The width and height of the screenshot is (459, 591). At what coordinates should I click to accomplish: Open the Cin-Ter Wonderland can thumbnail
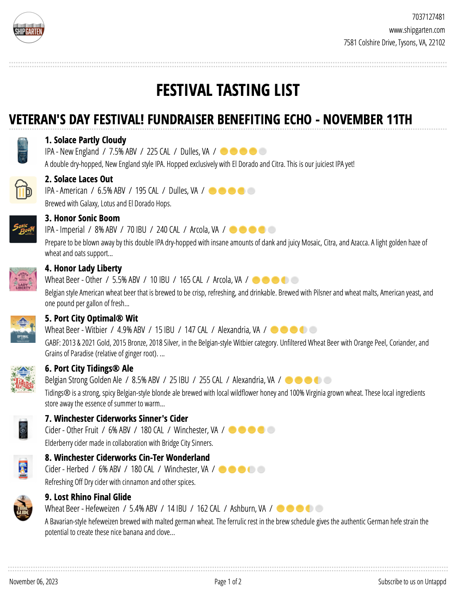click(x=23, y=468)
